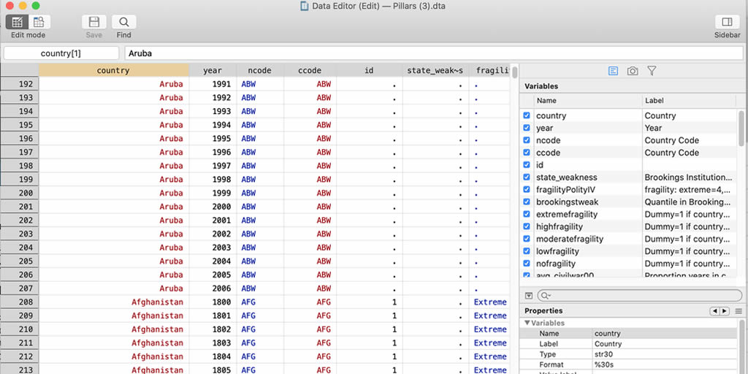Viewport: 748px width, 374px height.
Task: Select the year column header
Action: pyautogui.click(x=213, y=70)
